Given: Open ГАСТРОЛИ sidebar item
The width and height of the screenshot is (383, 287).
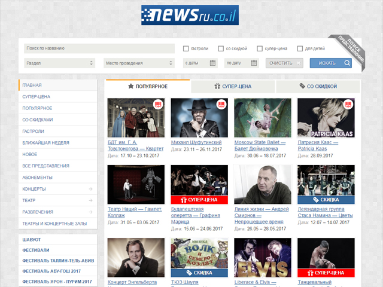Looking at the screenshot, I should (58, 131).
